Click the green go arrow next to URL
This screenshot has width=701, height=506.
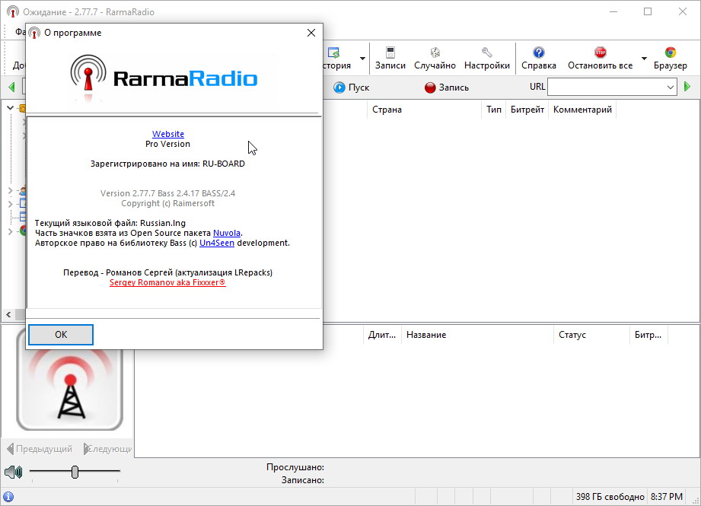click(687, 87)
